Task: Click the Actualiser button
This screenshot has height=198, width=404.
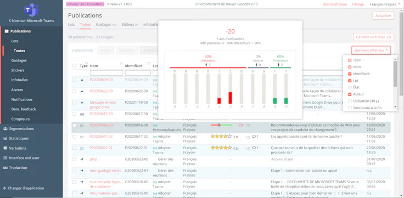Action: coord(383,15)
